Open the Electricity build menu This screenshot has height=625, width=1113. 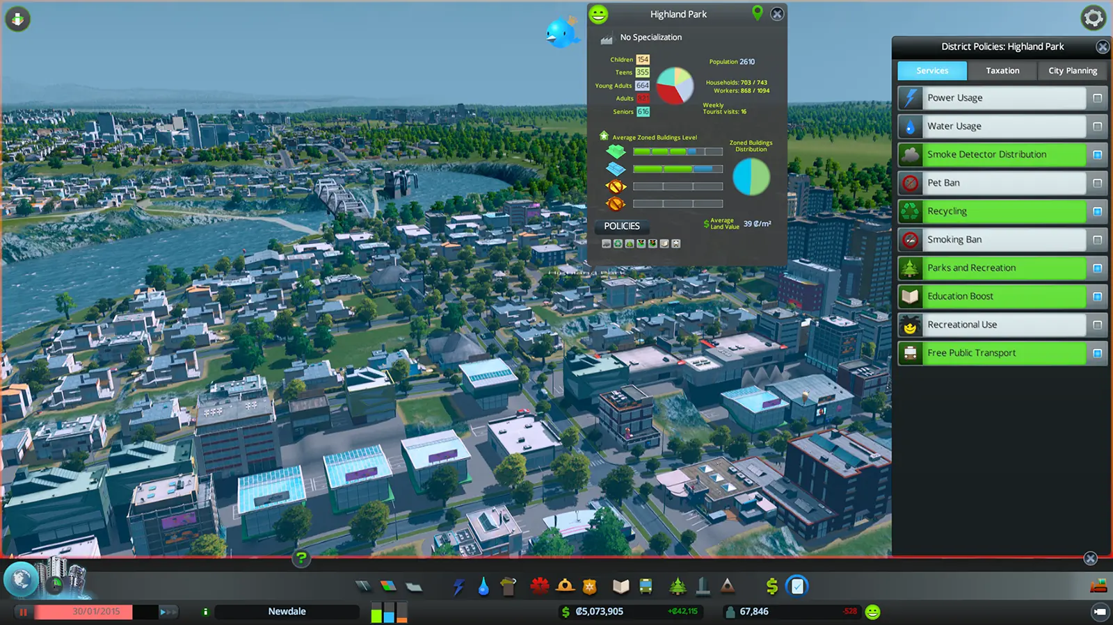point(458,586)
